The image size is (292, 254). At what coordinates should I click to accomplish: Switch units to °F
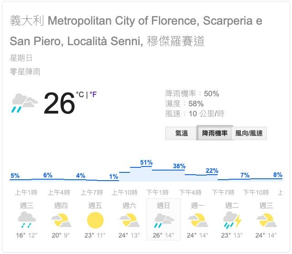93,94
